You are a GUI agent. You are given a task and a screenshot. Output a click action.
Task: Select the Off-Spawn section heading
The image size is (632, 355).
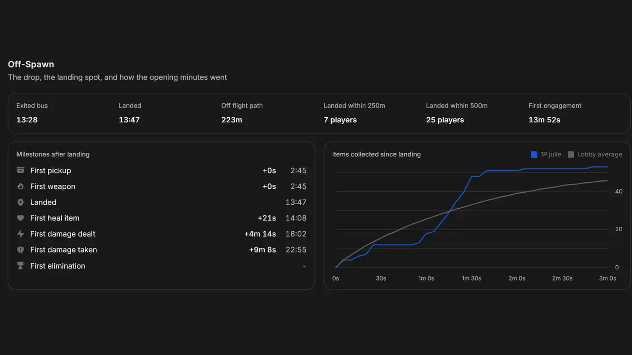31,64
